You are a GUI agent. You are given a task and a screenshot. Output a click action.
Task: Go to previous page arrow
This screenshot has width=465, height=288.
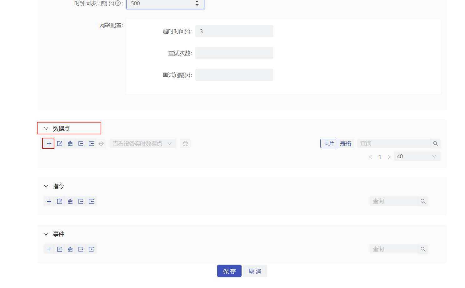(x=370, y=157)
